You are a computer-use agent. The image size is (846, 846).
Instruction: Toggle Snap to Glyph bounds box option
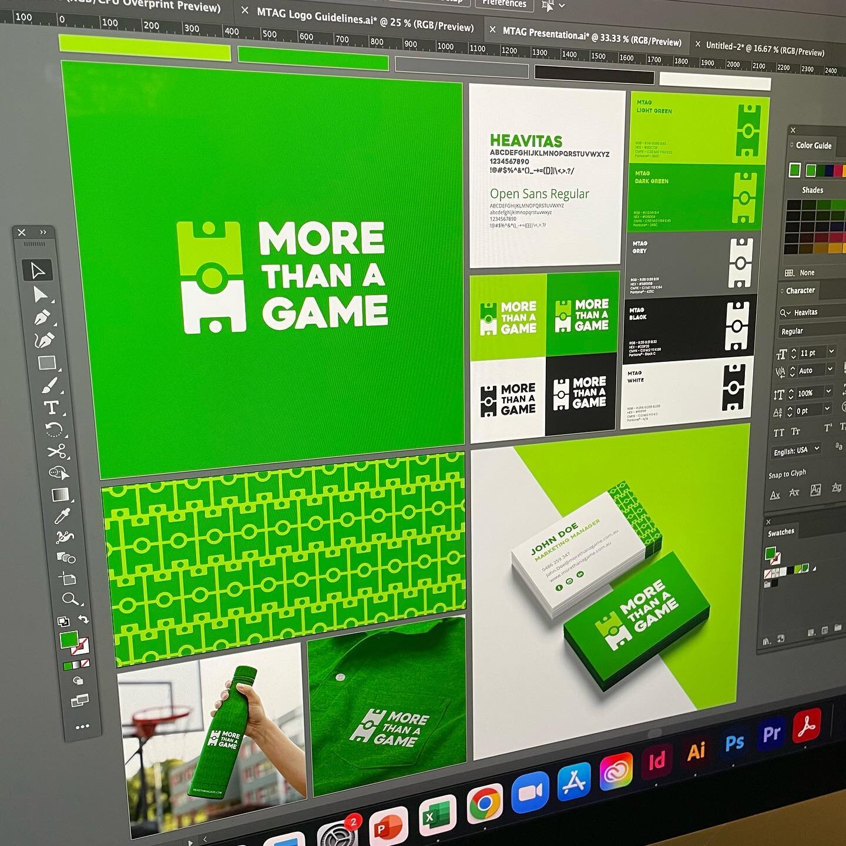coord(815,489)
